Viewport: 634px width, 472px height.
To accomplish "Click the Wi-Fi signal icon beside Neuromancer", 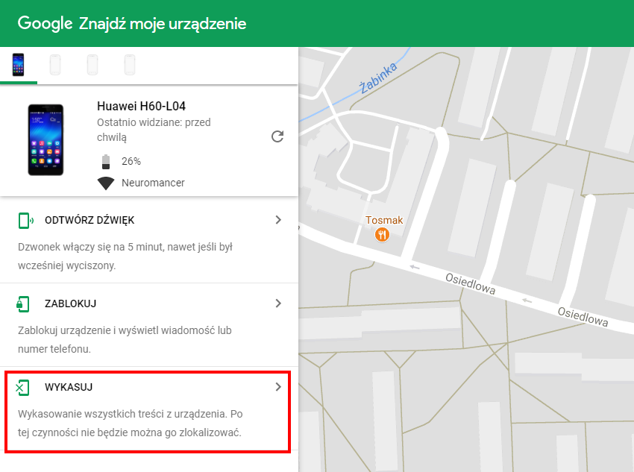I will point(106,183).
